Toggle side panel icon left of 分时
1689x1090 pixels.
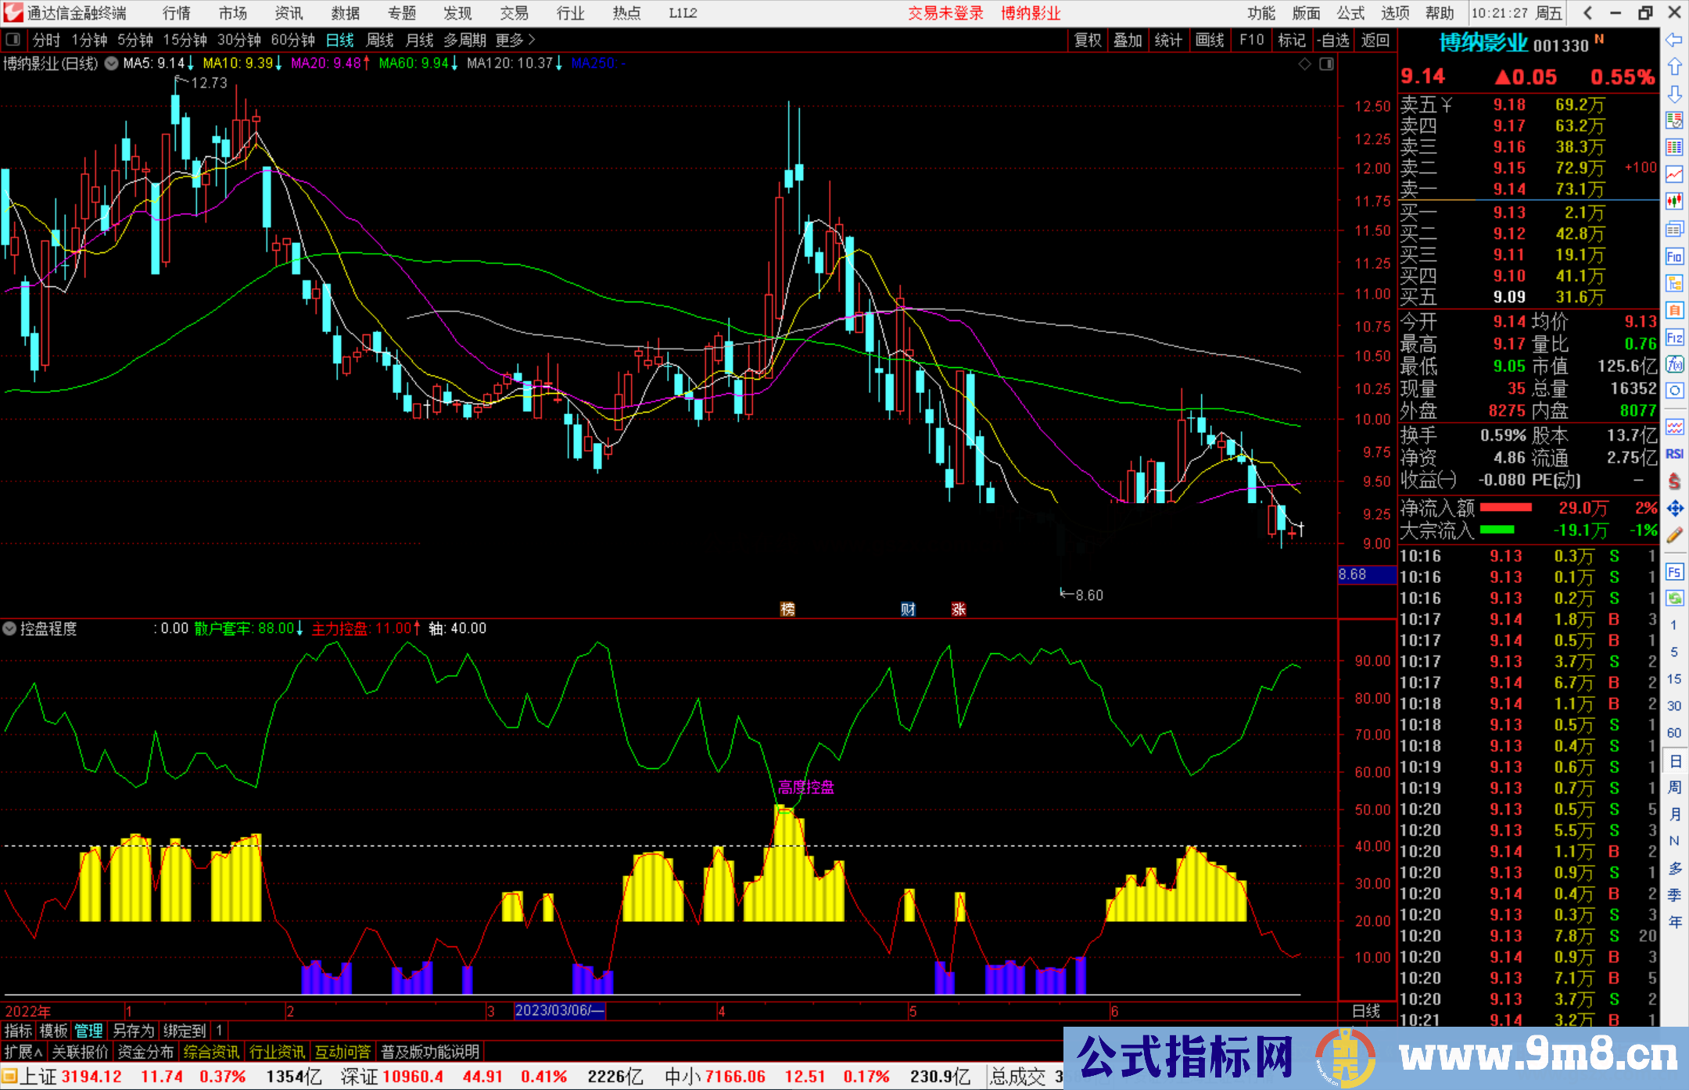pos(13,40)
